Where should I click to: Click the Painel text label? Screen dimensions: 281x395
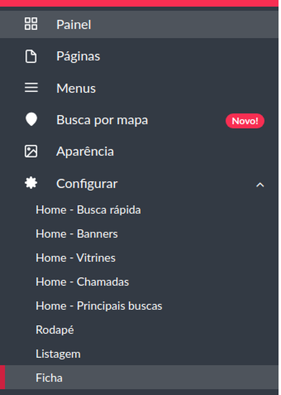click(x=74, y=25)
